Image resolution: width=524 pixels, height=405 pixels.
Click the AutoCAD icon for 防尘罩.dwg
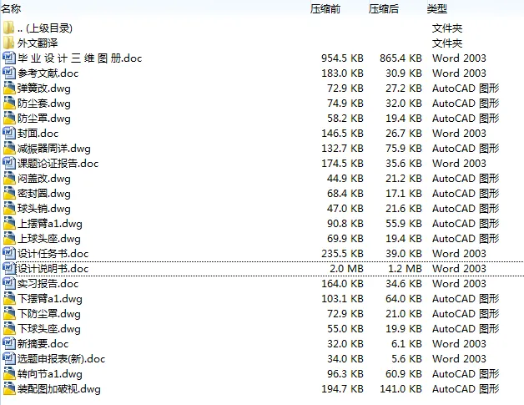(x=9, y=118)
